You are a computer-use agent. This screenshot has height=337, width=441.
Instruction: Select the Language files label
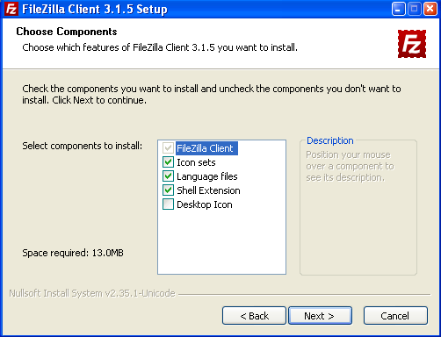click(207, 176)
